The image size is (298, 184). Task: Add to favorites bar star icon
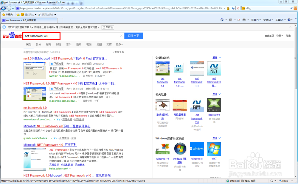pos(18,15)
